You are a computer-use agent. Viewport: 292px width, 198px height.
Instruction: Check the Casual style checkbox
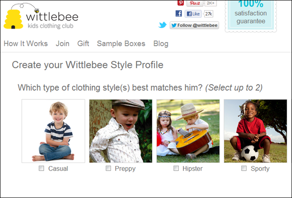pos(41,168)
